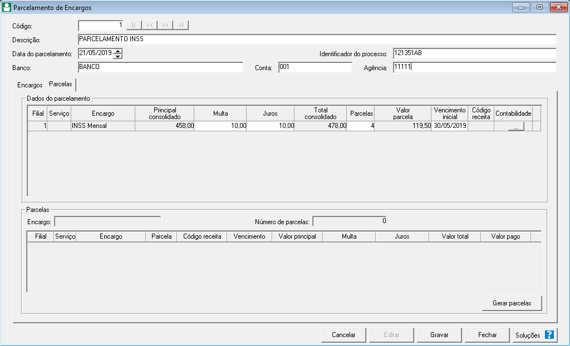Decrease Data do parcelamento with down arrow

click(x=118, y=56)
